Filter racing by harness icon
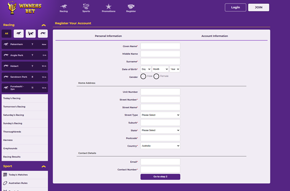The height and width of the screenshot is (191, 290). pos(31,34)
